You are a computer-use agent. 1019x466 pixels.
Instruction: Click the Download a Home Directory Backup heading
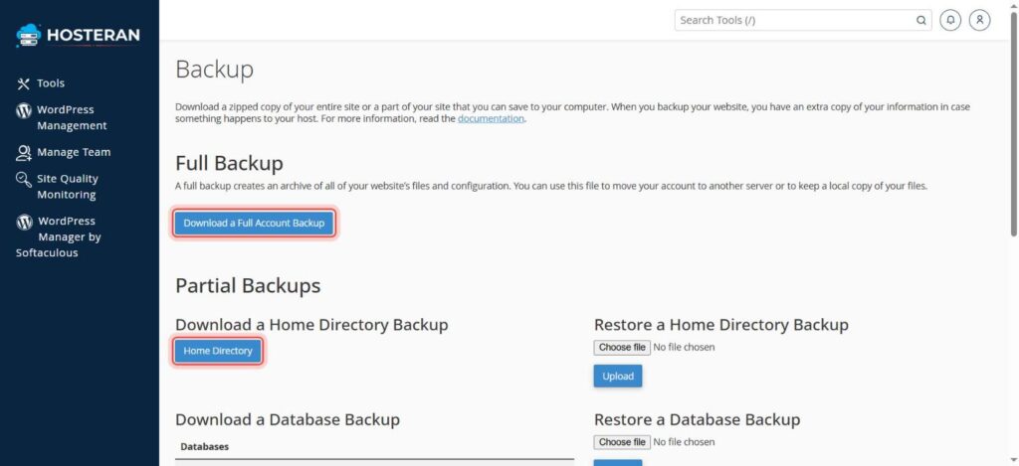[x=311, y=325]
